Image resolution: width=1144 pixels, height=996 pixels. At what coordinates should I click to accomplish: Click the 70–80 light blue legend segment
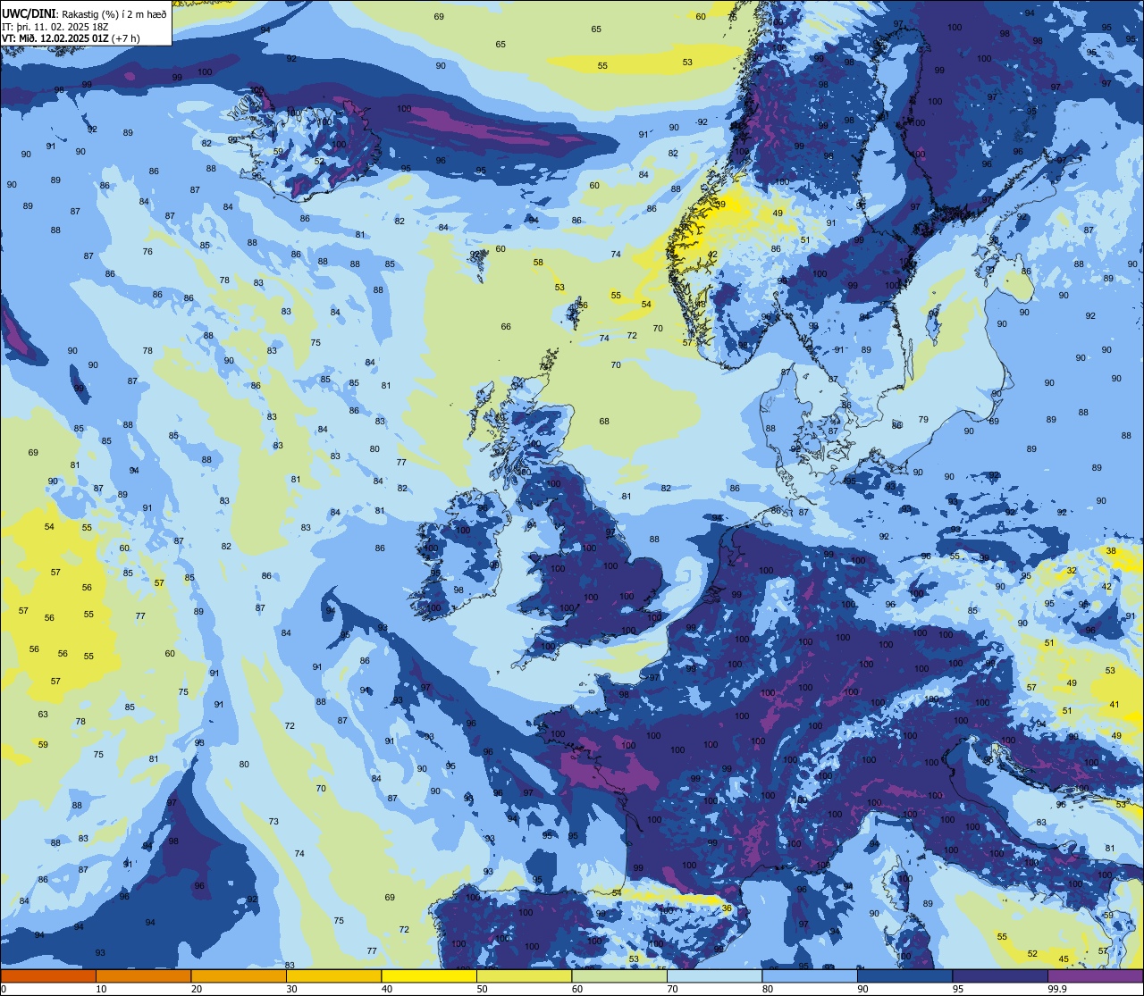point(714,975)
